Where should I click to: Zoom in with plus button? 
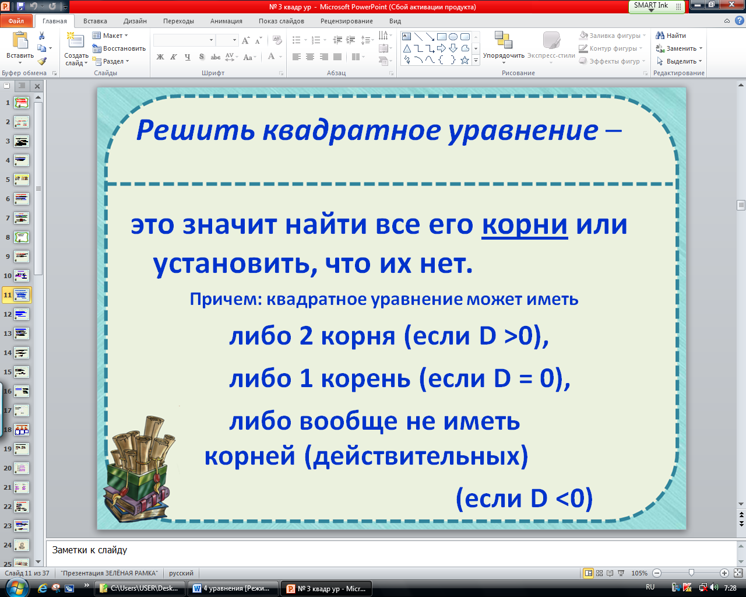point(724,573)
